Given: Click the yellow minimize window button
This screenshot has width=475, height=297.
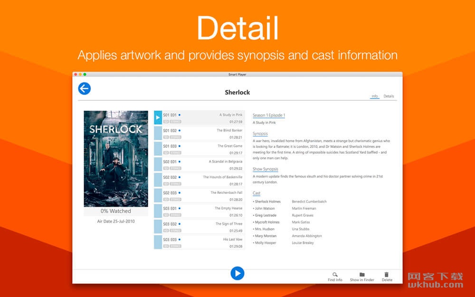Looking at the screenshot, I should [x=80, y=74].
